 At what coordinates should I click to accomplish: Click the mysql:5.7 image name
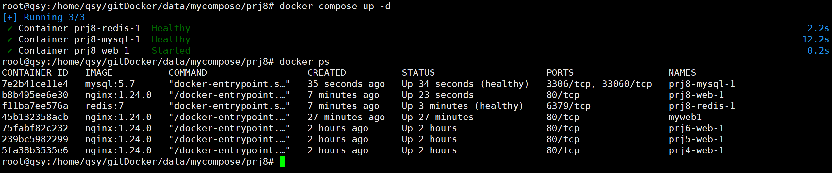coord(110,84)
